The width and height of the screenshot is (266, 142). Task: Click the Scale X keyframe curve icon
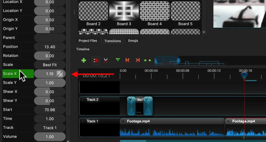click(60, 74)
